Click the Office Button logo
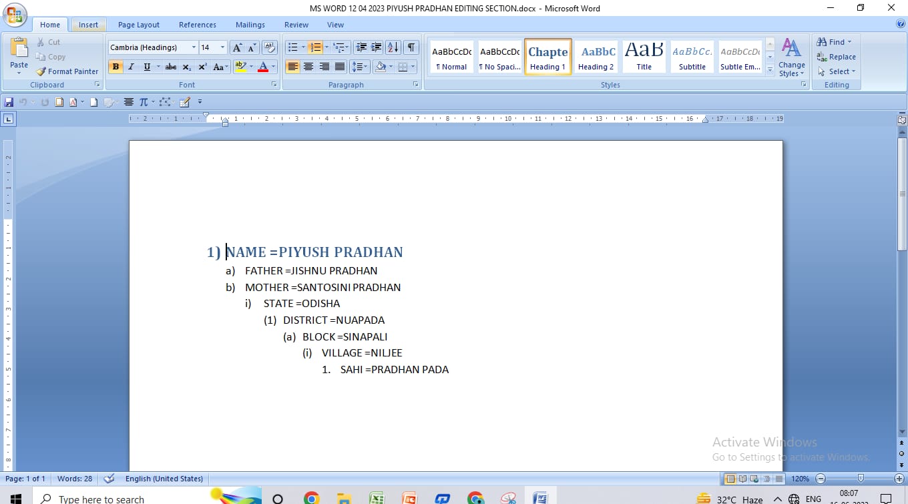908x504 pixels. tap(15, 16)
